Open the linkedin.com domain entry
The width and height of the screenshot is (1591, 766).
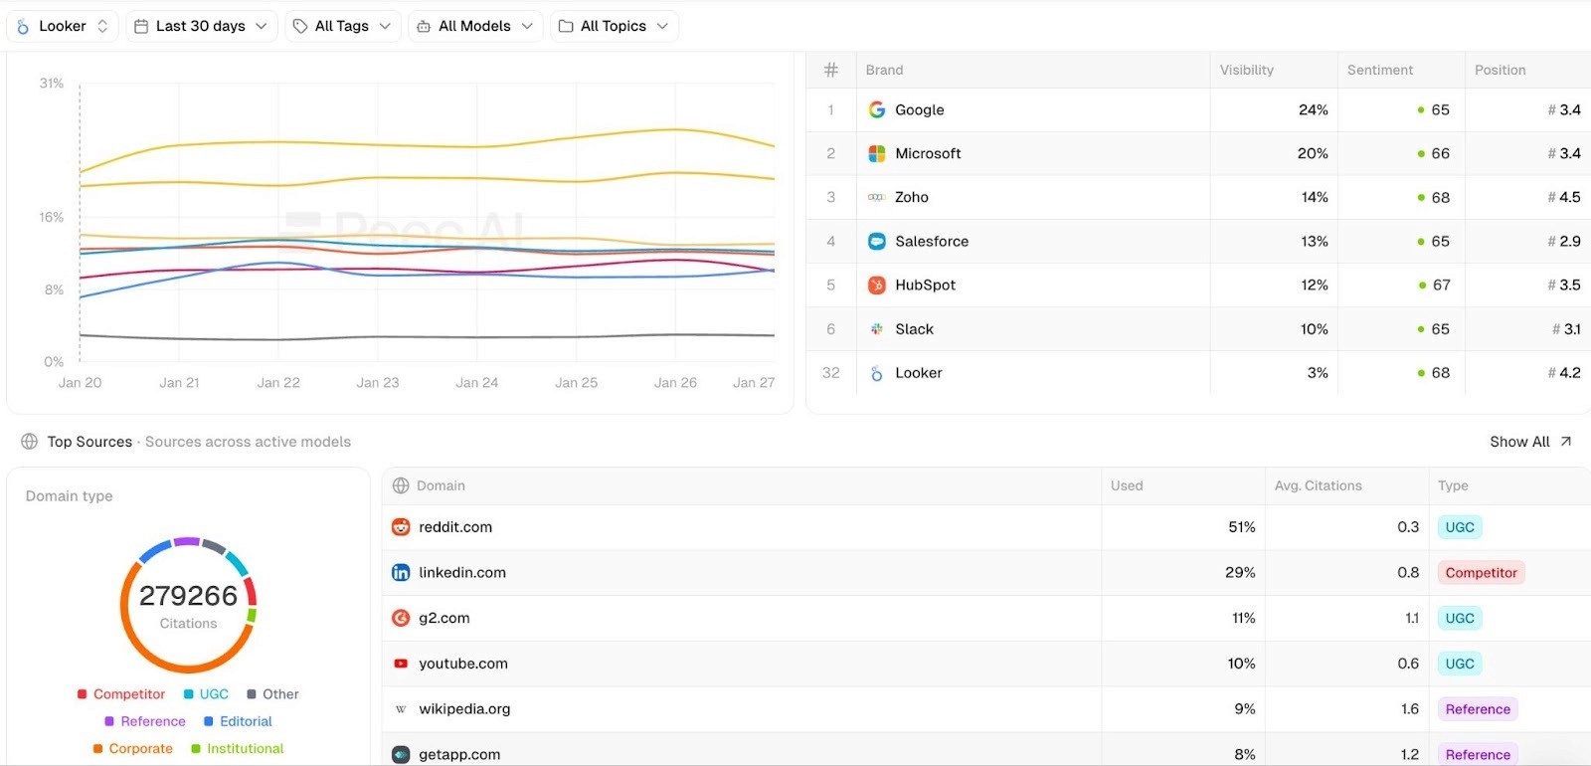coord(462,572)
